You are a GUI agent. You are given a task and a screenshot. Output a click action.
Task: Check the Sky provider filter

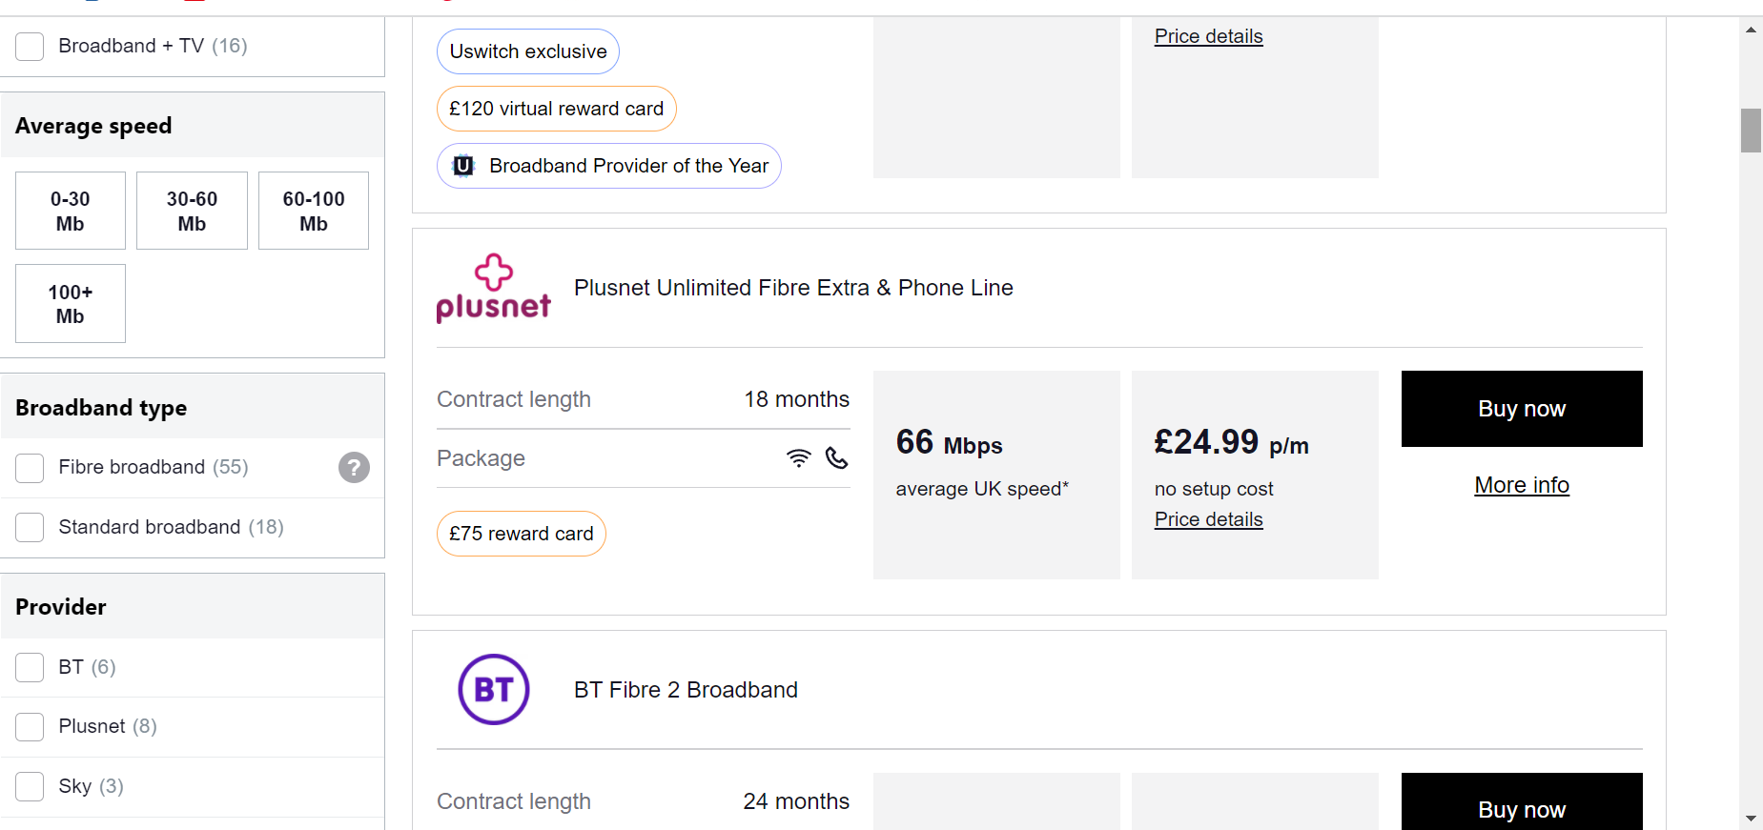click(30, 786)
